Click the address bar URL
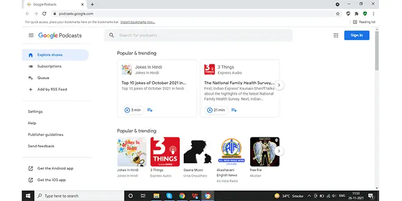Image resolution: width=402 pixels, height=201 pixels. [x=76, y=14]
